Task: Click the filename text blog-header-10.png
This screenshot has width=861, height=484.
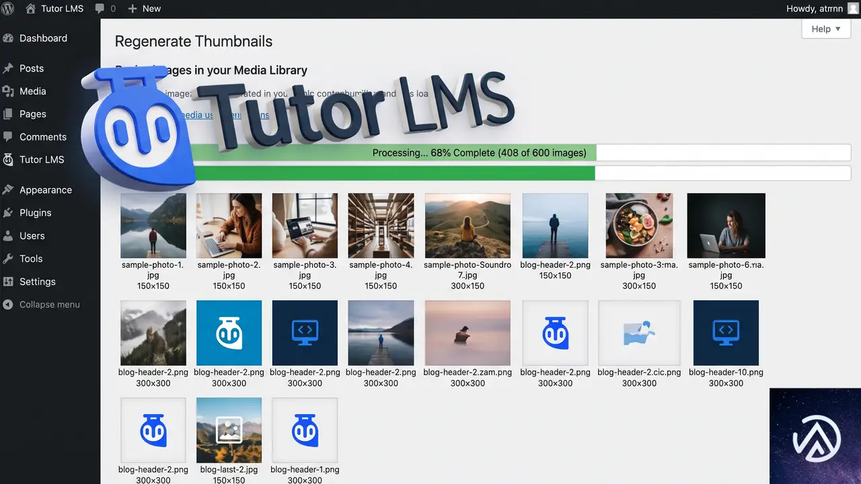Action: (x=726, y=372)
